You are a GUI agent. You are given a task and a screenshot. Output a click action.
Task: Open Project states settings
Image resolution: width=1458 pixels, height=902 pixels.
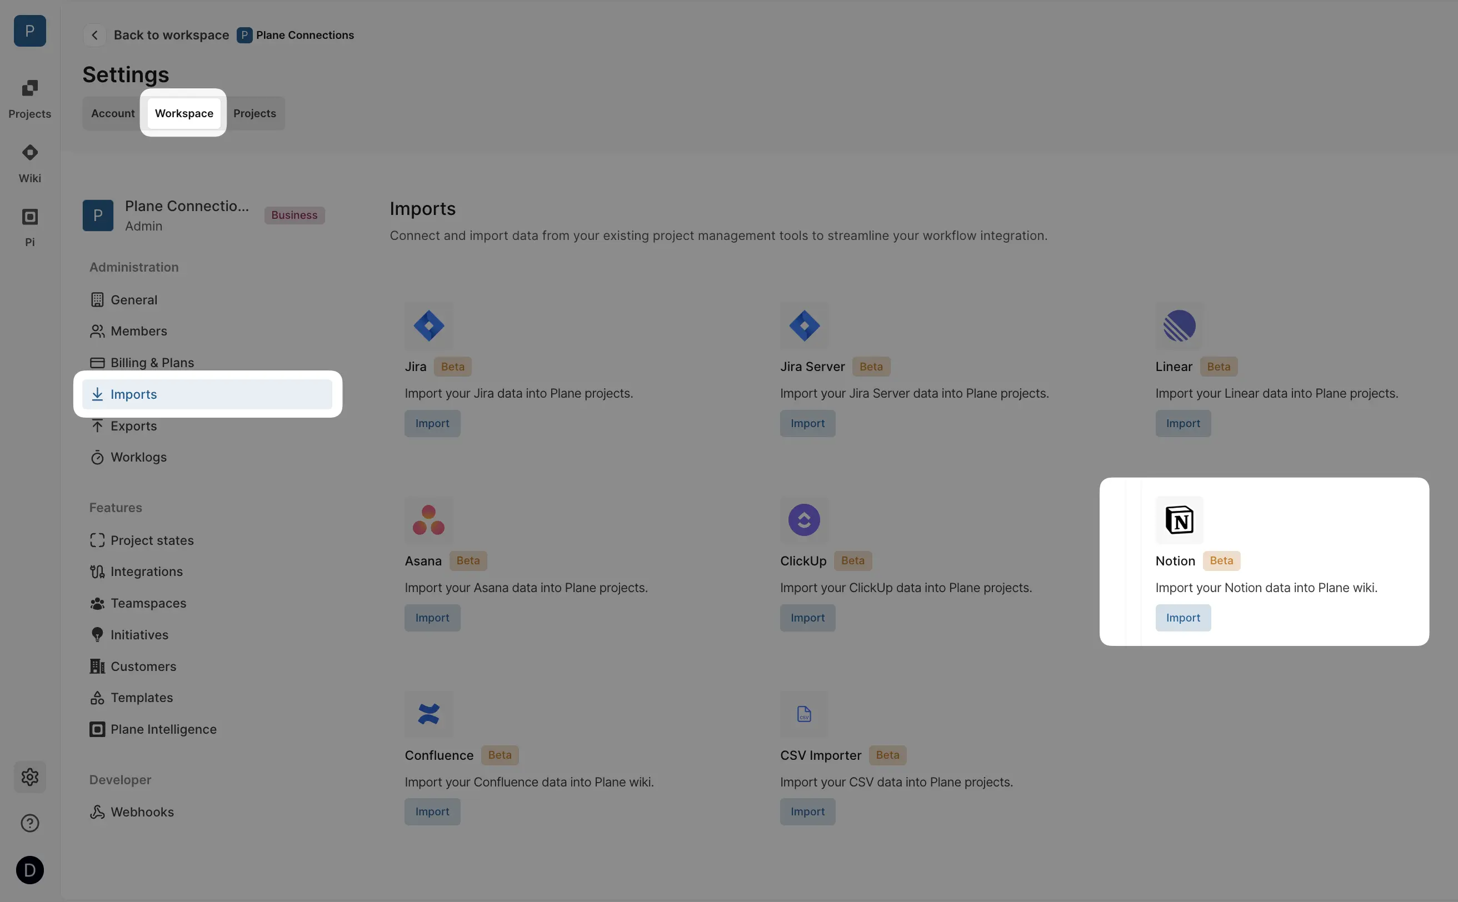(207, 540)
